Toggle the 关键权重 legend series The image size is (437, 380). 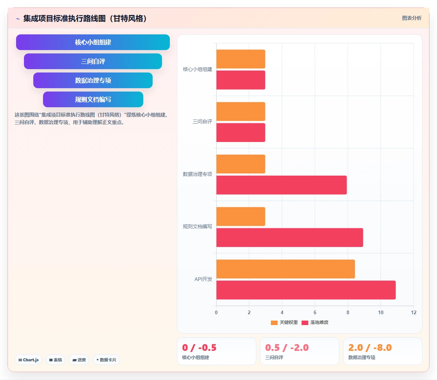click(x=284, y=322)
